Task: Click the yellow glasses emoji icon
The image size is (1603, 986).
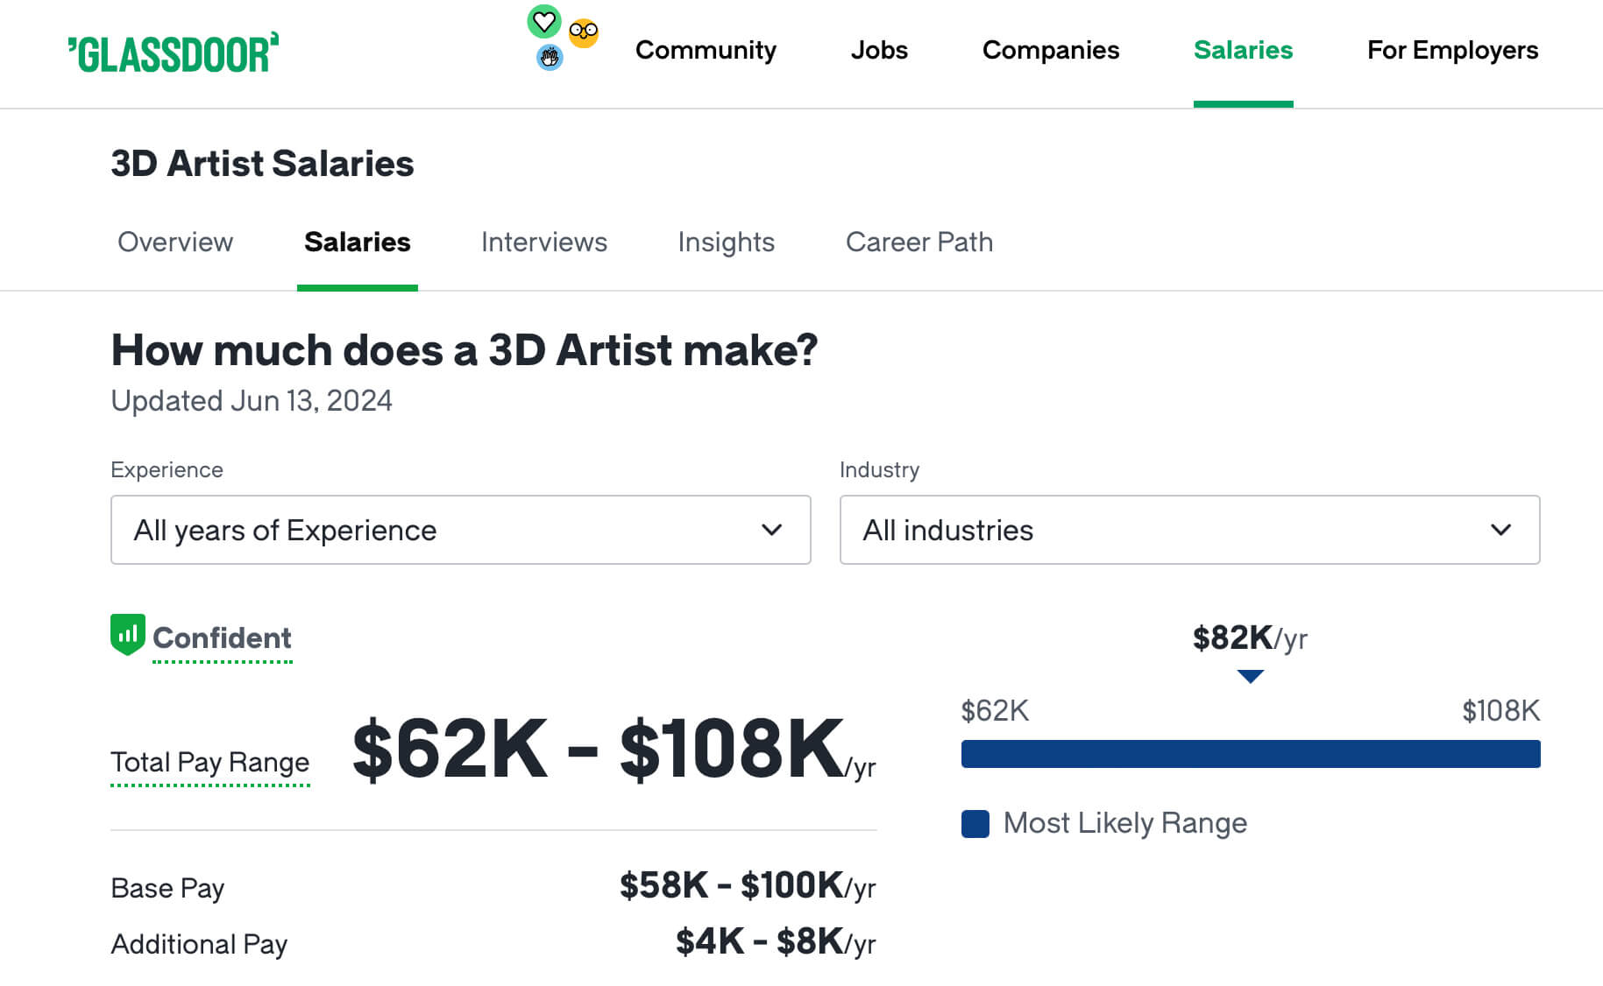Action: coord(583,33)
